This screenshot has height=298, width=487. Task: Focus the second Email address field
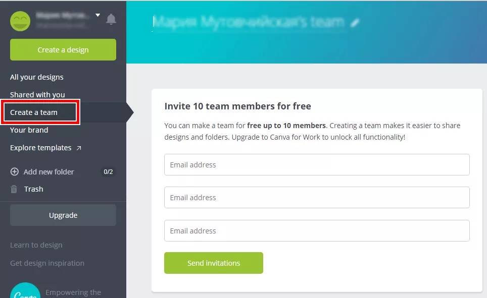(317, 198)
